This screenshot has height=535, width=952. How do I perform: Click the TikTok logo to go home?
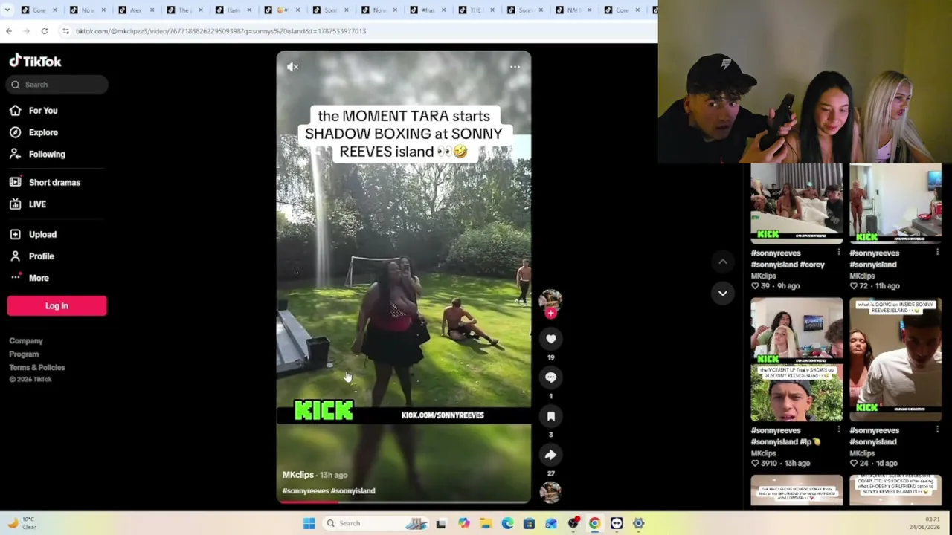35,61
